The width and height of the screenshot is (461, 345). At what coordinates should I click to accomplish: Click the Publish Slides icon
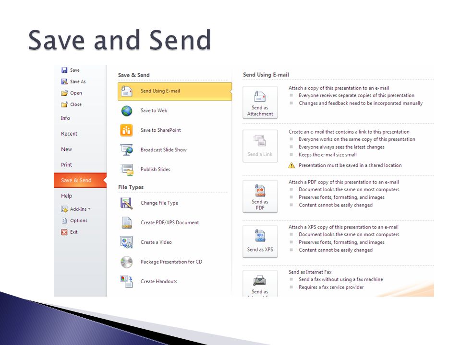[127, 170]
